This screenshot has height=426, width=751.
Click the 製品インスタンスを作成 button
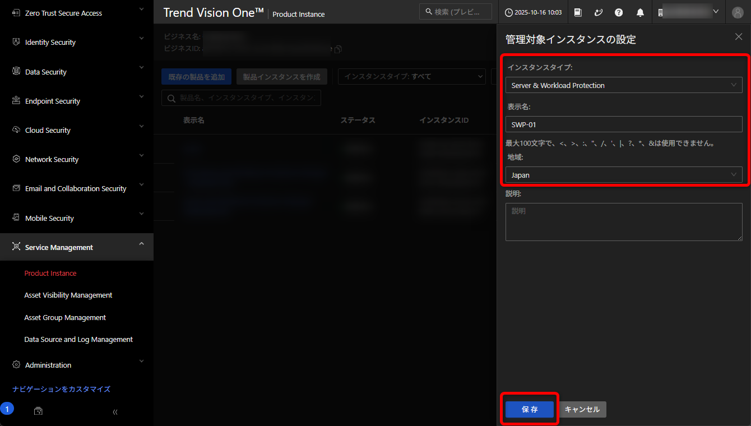[282, 77]
